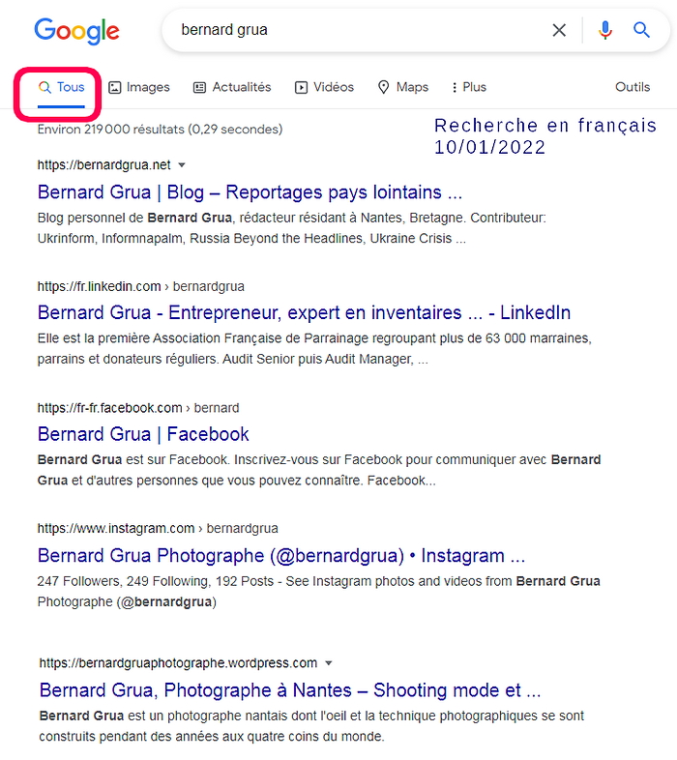Image resolution: width=677 pixels, height=760 pixels.
Task: Expand dropdown arrow next to bernardgrua.net
Action: tap(182, 165)
